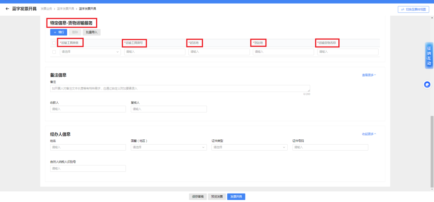
Task: Click the 特定信息-货物运输服务 heading
Action: coord(72,23)
